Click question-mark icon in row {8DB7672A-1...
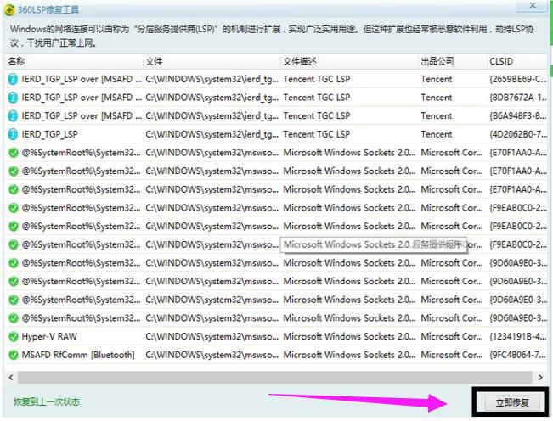The image size is (553, 421). point(13,98)
